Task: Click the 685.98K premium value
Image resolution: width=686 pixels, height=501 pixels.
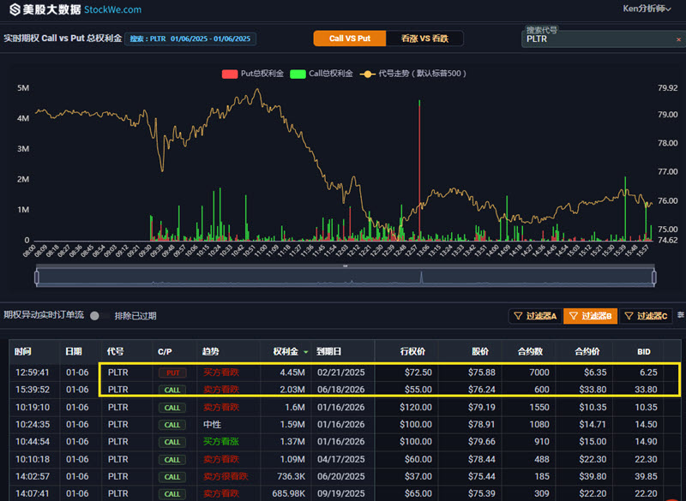Action: pos(289,493)
